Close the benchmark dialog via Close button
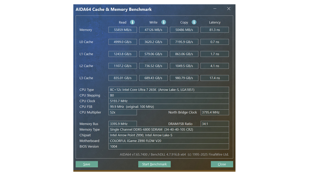 [222, 164]
